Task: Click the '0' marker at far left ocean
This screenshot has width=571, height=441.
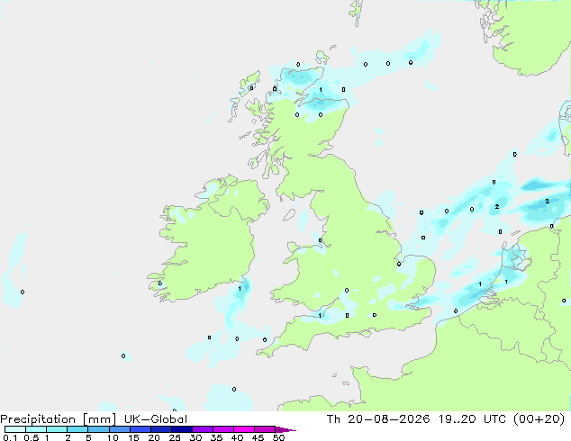Action: tap(23, 292)
